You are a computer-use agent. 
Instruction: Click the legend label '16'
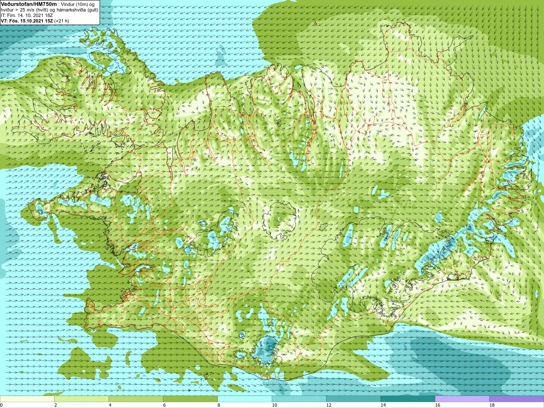(x=438, y=405)
